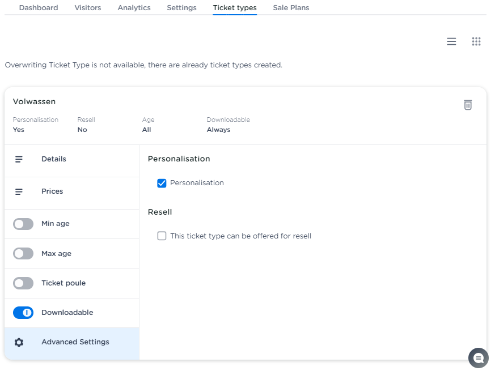Toggle the Ticket poule switch
Image resolution: width=495 pixels, height=371 pixels.
click(x=23, y=283)
